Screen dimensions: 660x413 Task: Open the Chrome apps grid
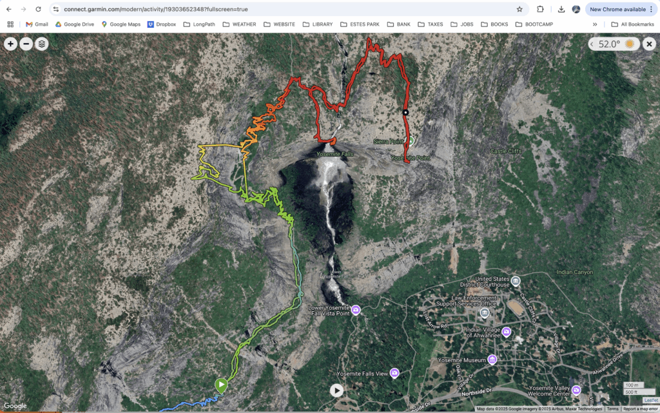click(x=10, y=24)
